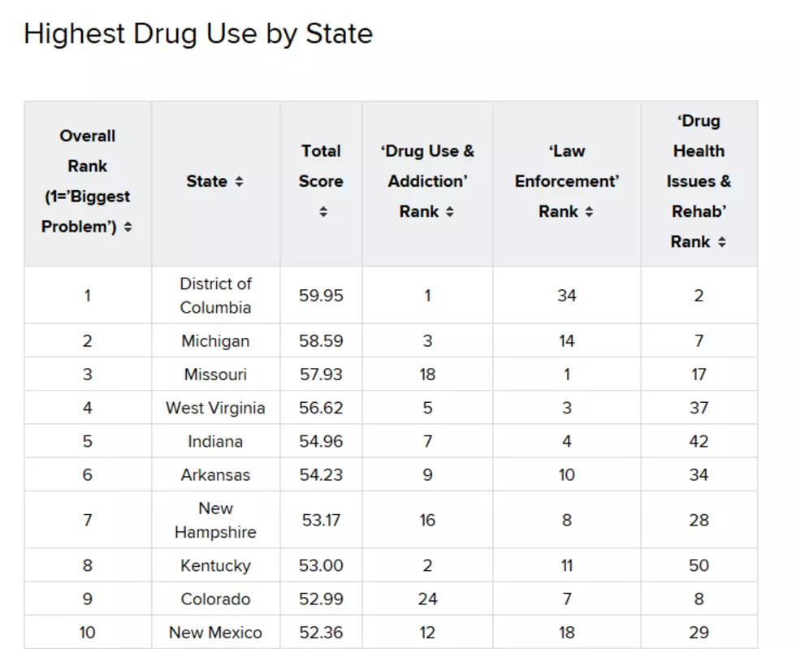This screenshot has height=649, width=796.
Task: Sort by Drug Health Issues & Rehab Rank
Action: [x=722, y=242]
